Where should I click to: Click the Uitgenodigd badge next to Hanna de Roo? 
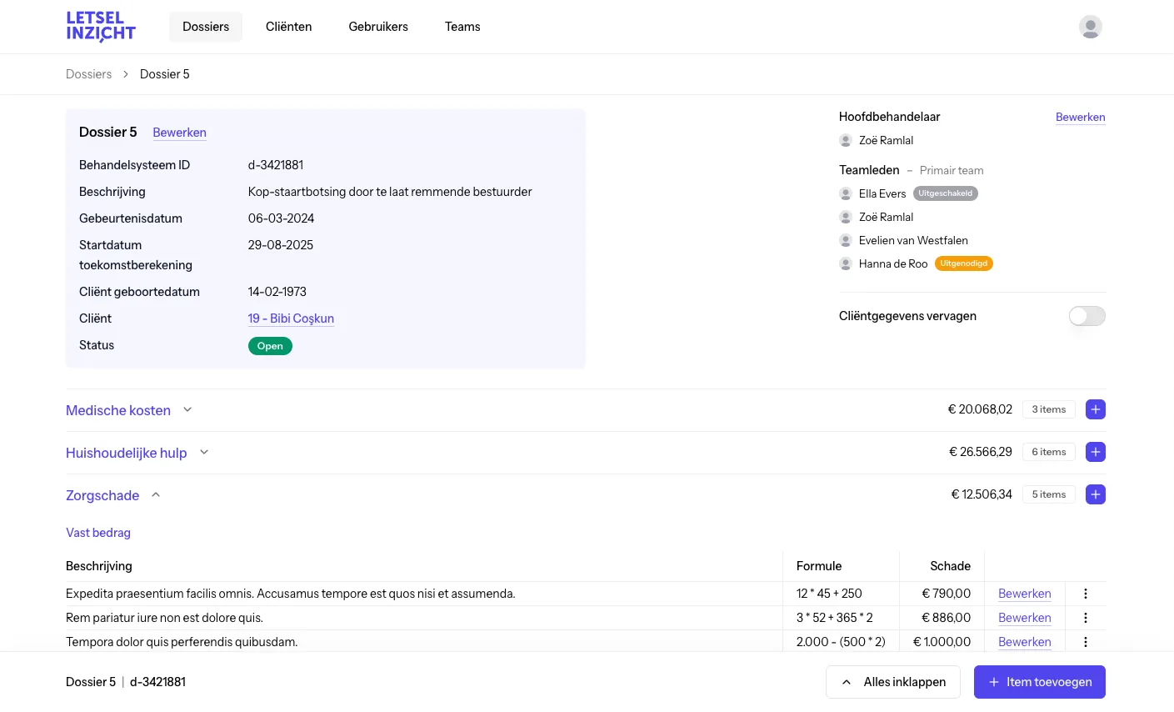(964, 263)
